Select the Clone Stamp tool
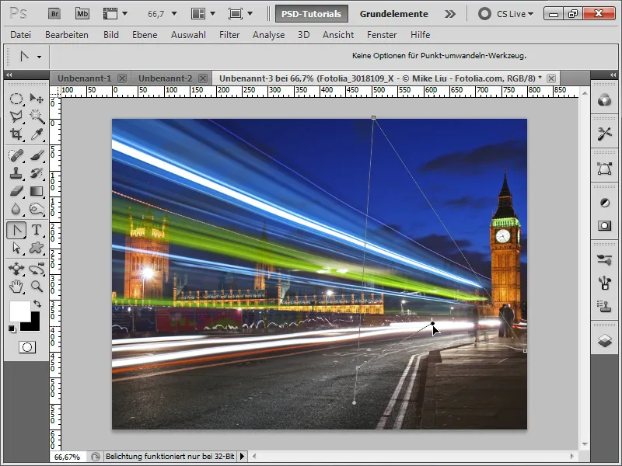 point(16,173)
